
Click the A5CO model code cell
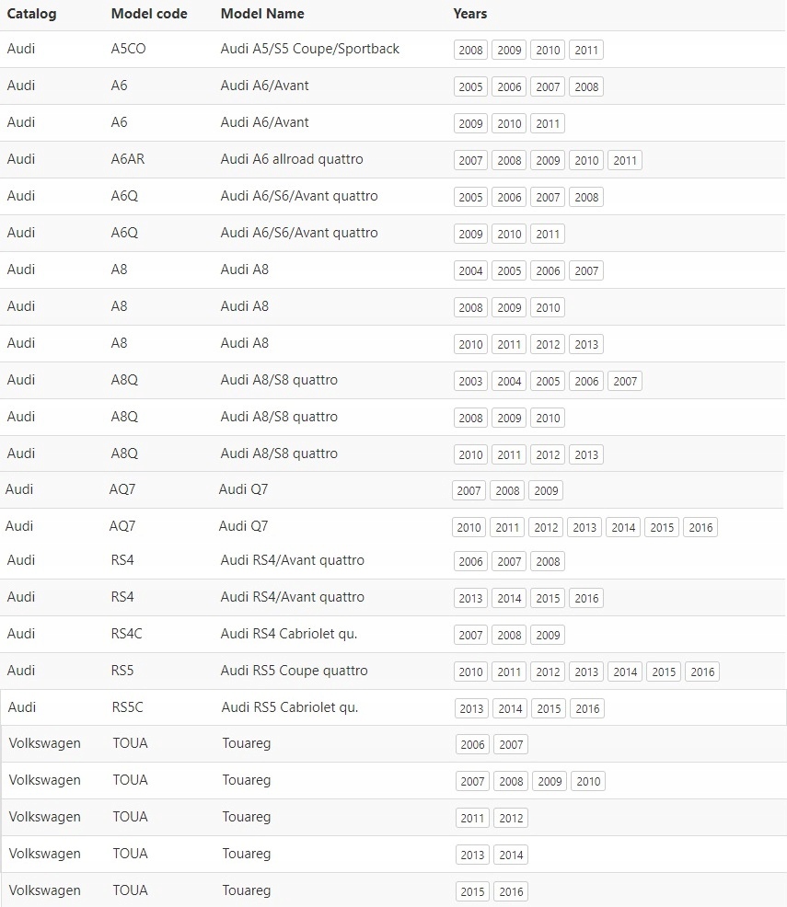click(129, 49)
